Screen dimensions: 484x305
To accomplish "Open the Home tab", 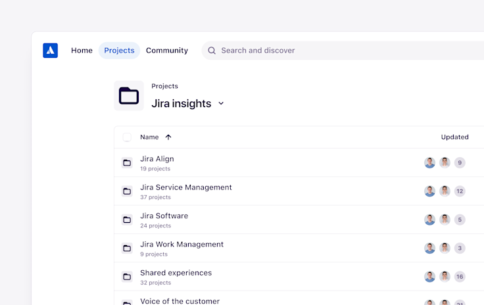I will (82, 51).
